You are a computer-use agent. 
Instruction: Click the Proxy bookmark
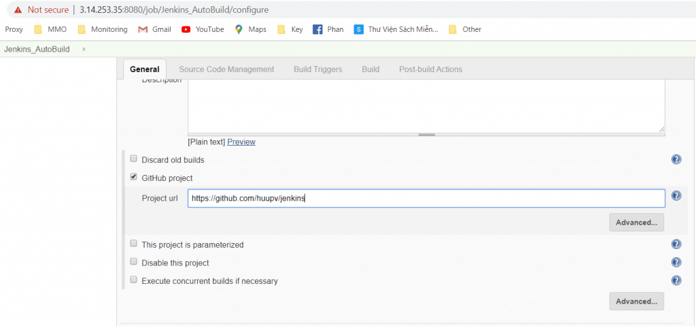click(14, 29)
